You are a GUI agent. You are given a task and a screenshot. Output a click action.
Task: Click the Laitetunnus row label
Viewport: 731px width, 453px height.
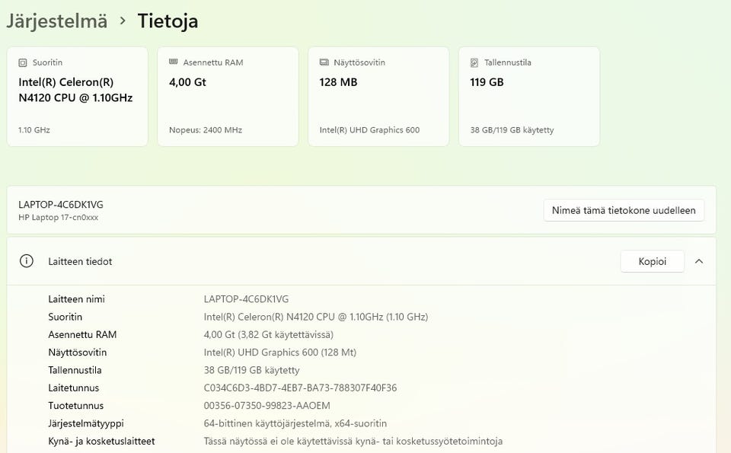[74, 388]
